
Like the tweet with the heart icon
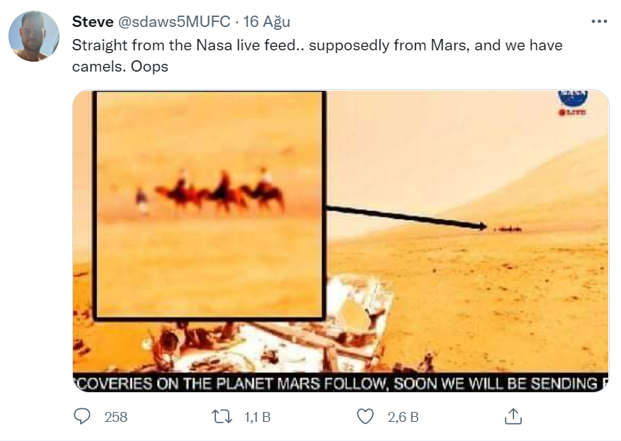click(365, 416)
